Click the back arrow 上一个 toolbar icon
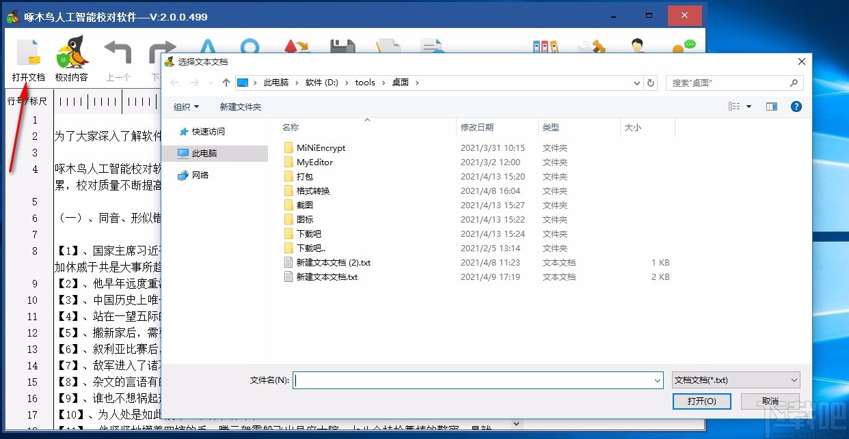Image resolution: width=849 pixels, height=439 pixels. coord(117,51)
